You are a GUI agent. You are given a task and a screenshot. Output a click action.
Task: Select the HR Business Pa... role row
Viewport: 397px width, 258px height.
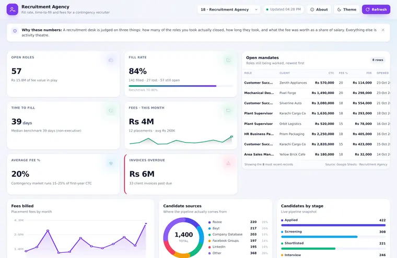click(x=316, y=134)
